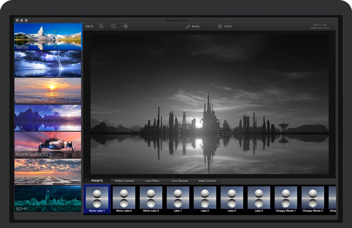Activate the pan/move tool in the toolbar
352x228 pixels.
(x=125, y=26)
